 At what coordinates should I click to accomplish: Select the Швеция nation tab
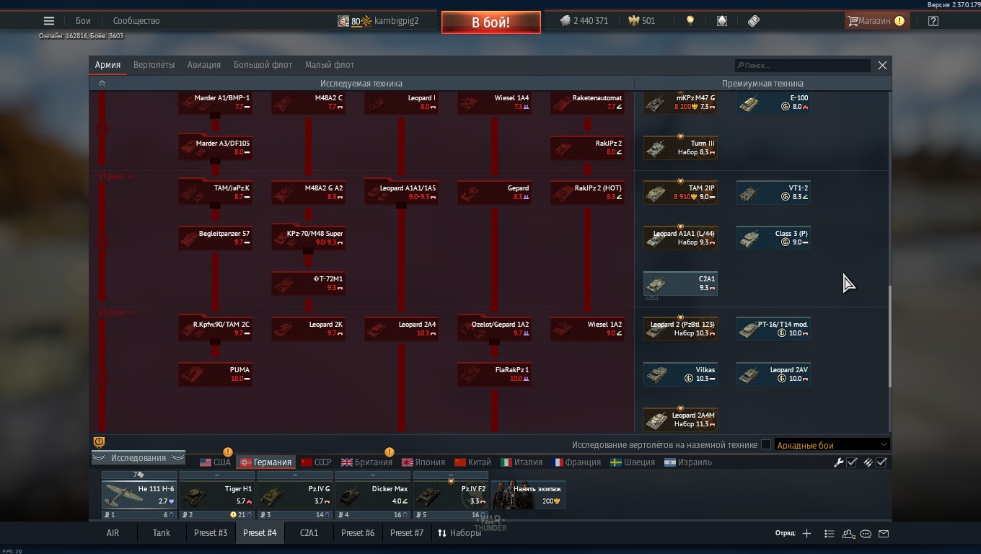(x=632, y=462)
